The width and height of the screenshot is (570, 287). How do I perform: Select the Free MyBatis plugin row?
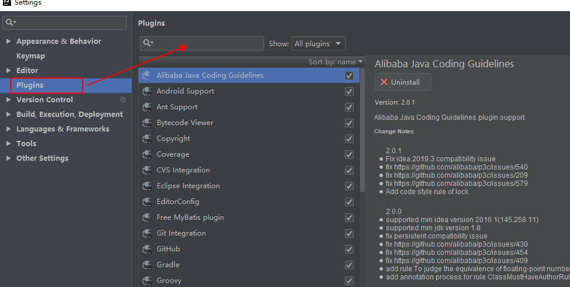(x=248, y=217)
